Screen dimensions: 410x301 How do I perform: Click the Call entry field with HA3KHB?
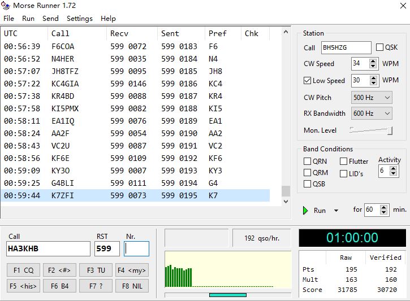point(49,248)
